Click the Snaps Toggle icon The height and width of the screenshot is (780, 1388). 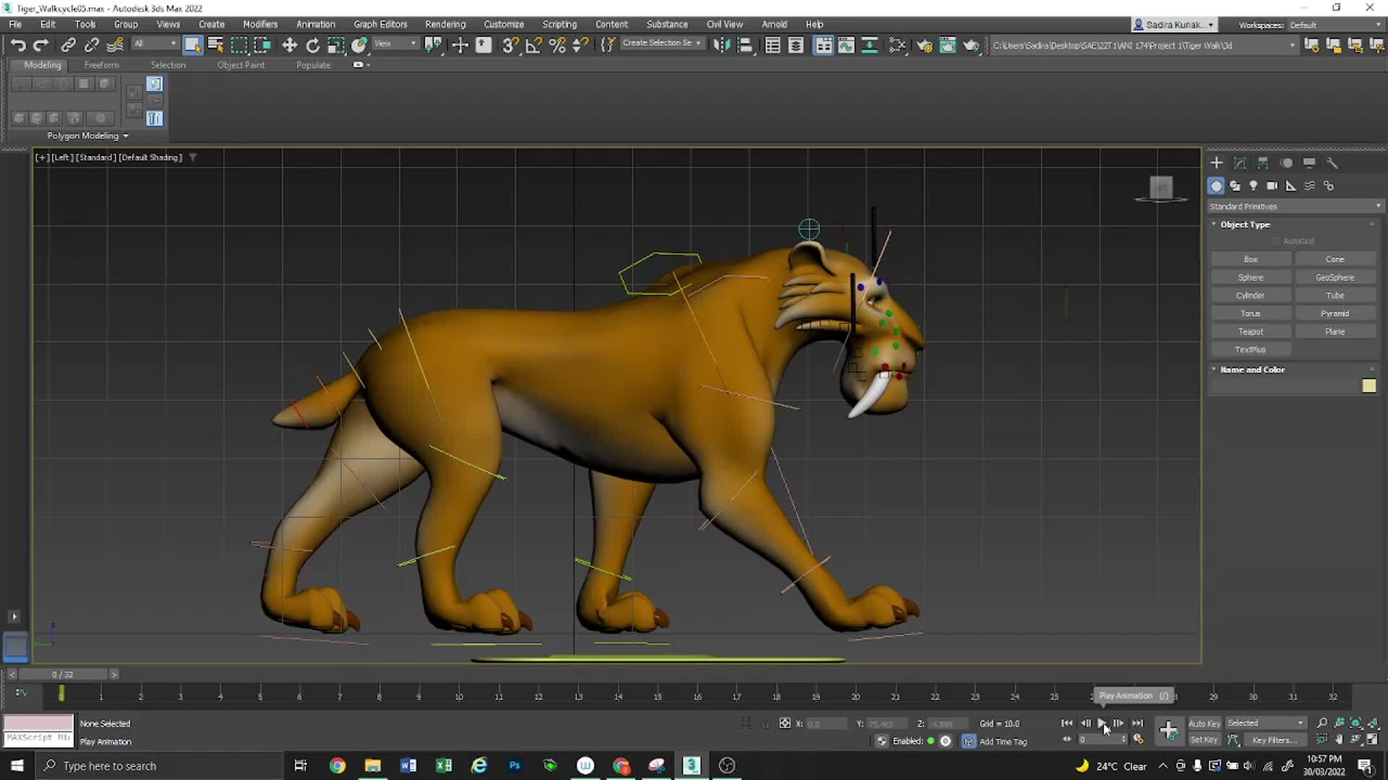(510, 45)
